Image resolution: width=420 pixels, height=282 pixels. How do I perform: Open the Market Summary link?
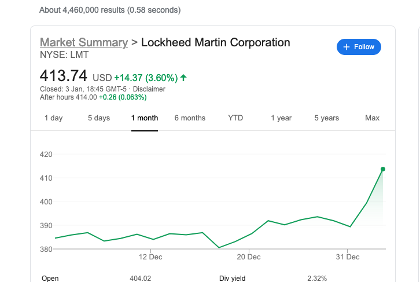coord(84,42)
